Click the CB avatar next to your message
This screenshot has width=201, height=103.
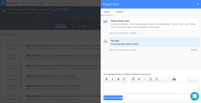(x=105, y=42)
